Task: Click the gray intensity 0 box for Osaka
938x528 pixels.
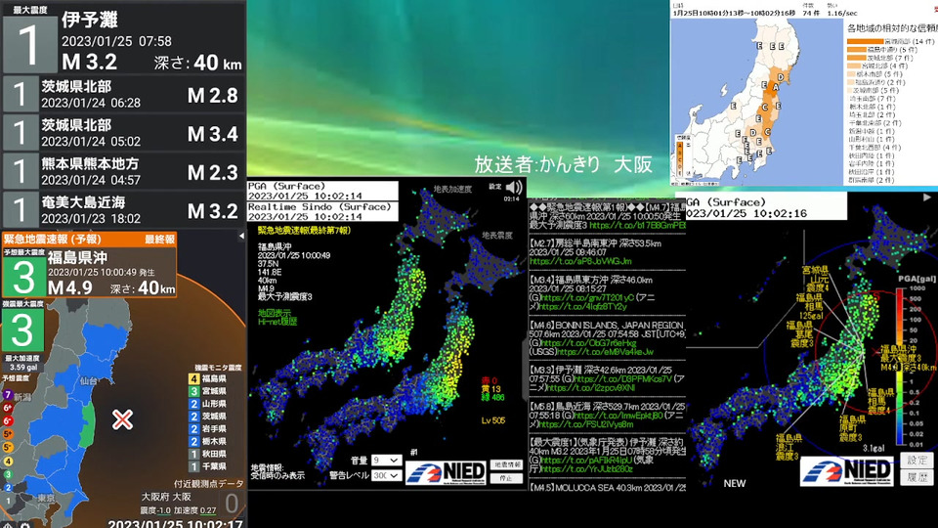Action: pyautogui.click(x=232, y=503)
